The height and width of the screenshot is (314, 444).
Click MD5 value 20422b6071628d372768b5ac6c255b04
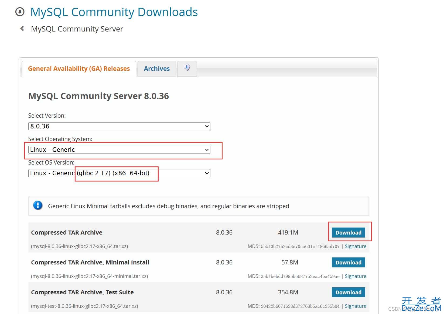coord(300,306)
